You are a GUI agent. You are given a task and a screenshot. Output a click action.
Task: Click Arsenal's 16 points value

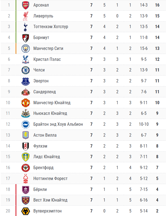pos(157,5)
